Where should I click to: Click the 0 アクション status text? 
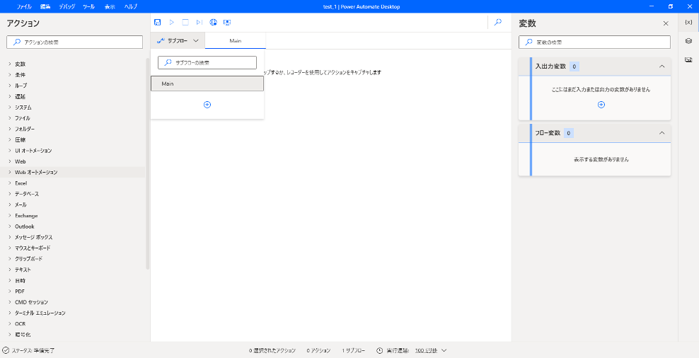[318, 351]
